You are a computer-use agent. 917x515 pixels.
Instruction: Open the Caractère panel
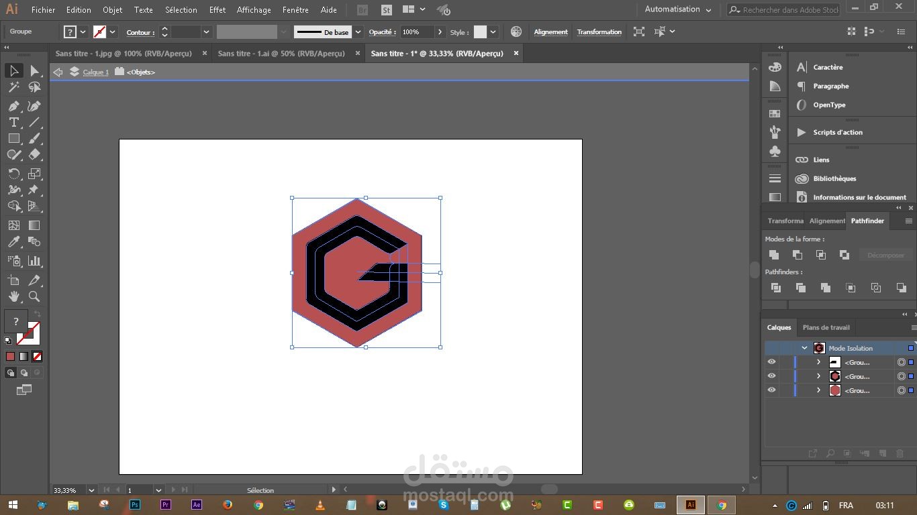(828, 67)
